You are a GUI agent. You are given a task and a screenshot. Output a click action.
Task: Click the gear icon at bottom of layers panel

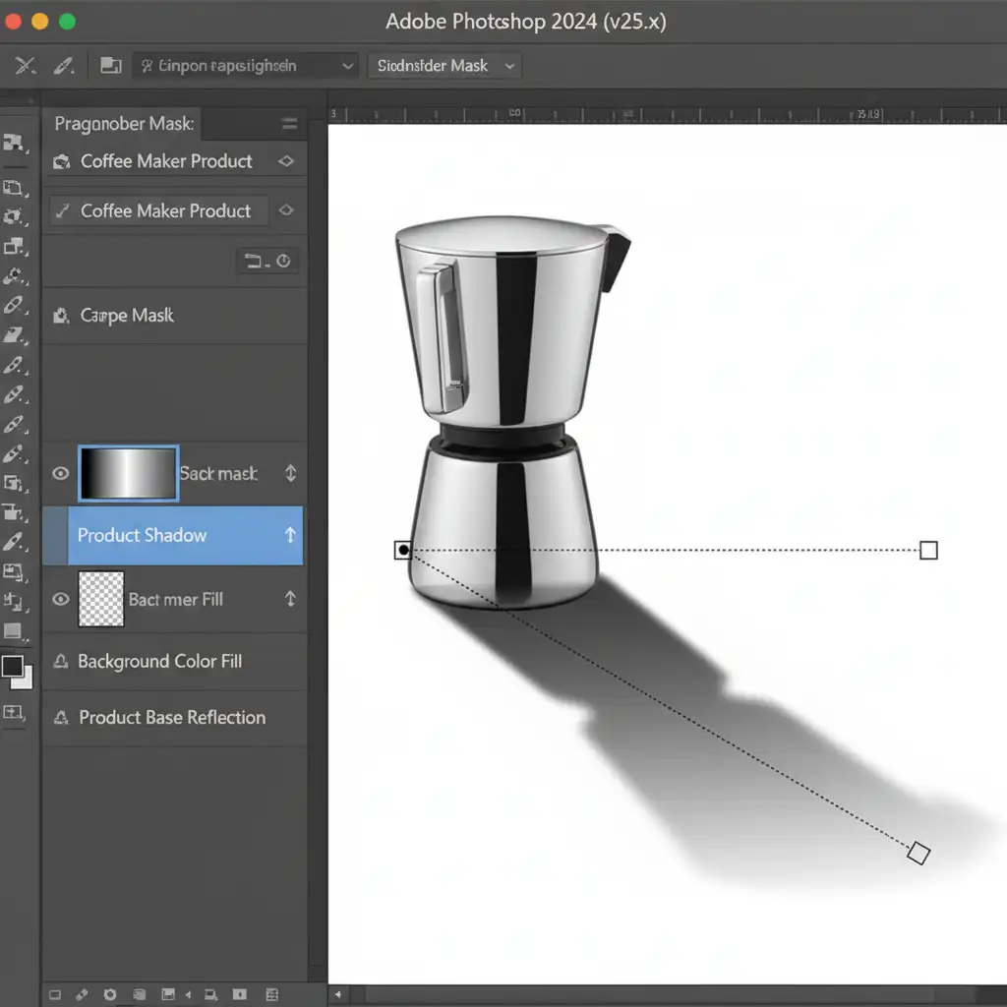click(110, 995)
